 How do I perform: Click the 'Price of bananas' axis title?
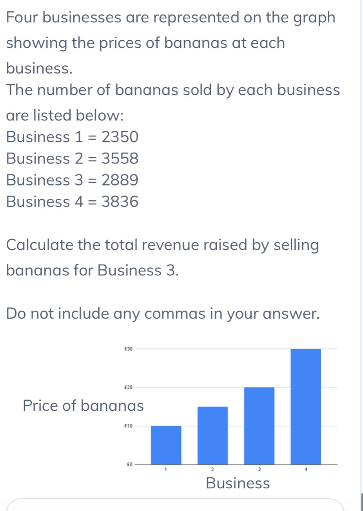pyautogui.click(x=83, y=405)
